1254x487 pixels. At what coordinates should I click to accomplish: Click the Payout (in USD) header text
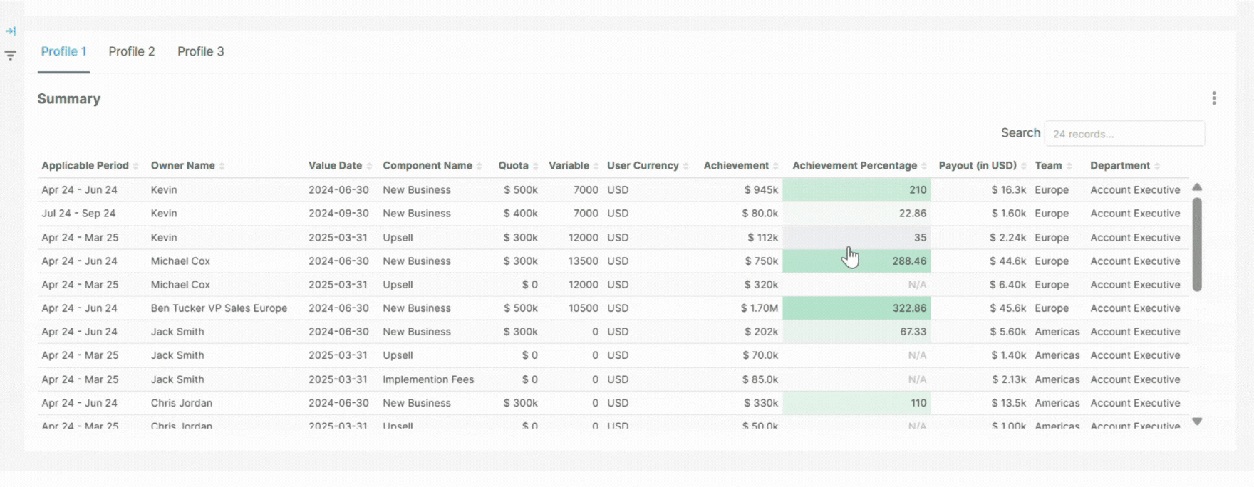[978, 165]
